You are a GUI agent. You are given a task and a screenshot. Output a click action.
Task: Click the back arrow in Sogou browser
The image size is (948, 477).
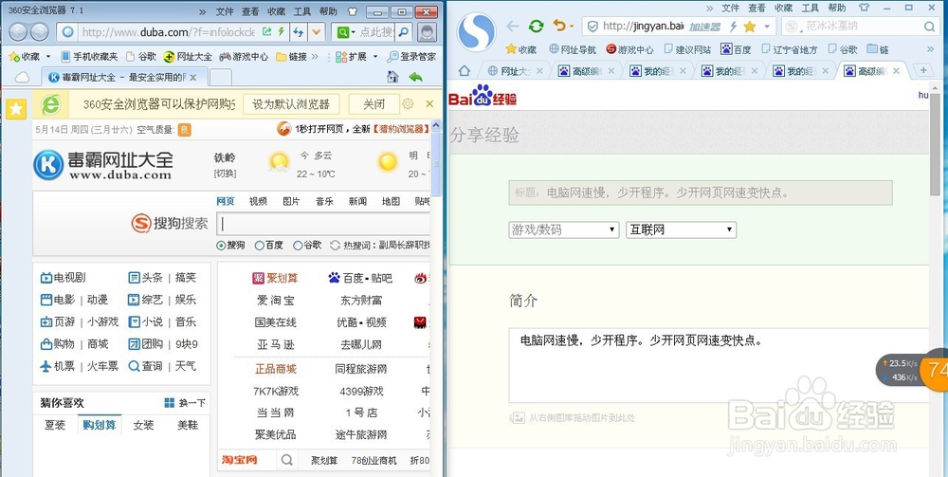click(513, 27)
